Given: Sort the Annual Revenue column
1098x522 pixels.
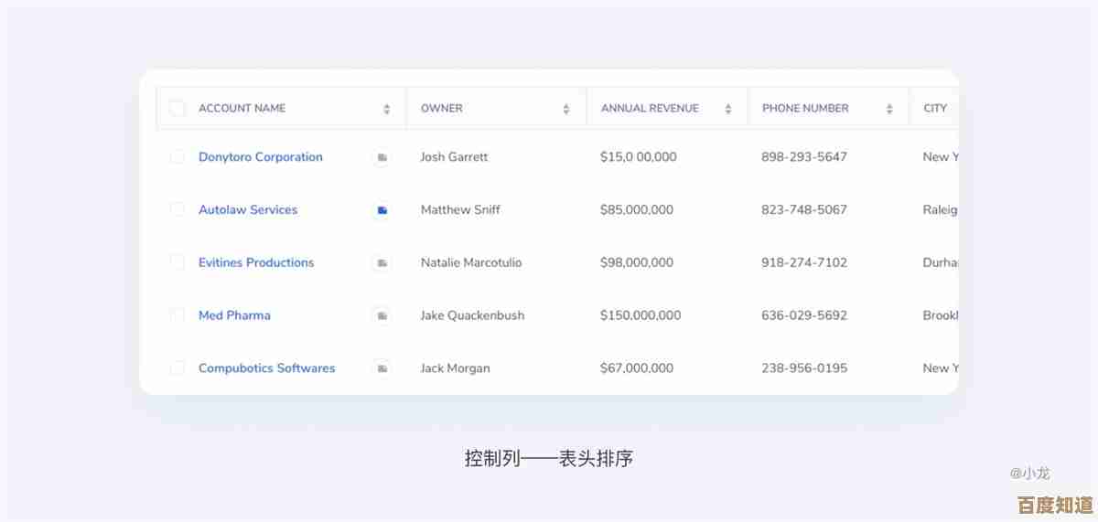Looking at the screenshot, I should pos(728,109).
